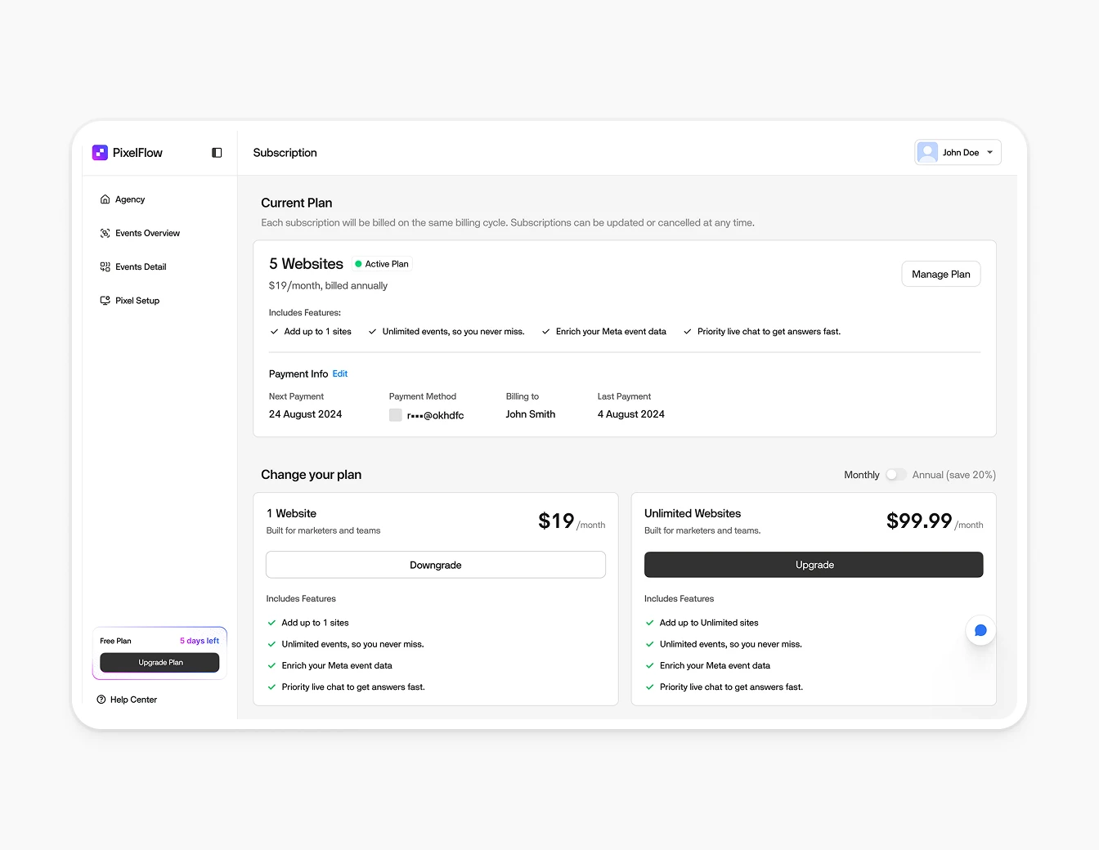Downgrade to the 1 Website plan
Viewport: 1099px width, 850px height.
(435, 564)
